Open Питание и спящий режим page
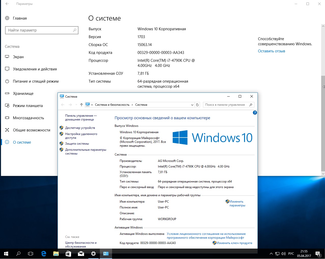325x259 pixels. tap(32, 81)
